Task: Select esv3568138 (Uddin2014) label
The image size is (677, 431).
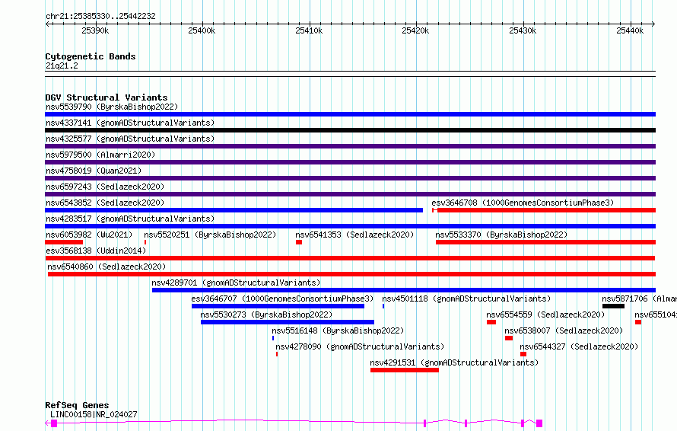Action: click(x=96, y=251)
